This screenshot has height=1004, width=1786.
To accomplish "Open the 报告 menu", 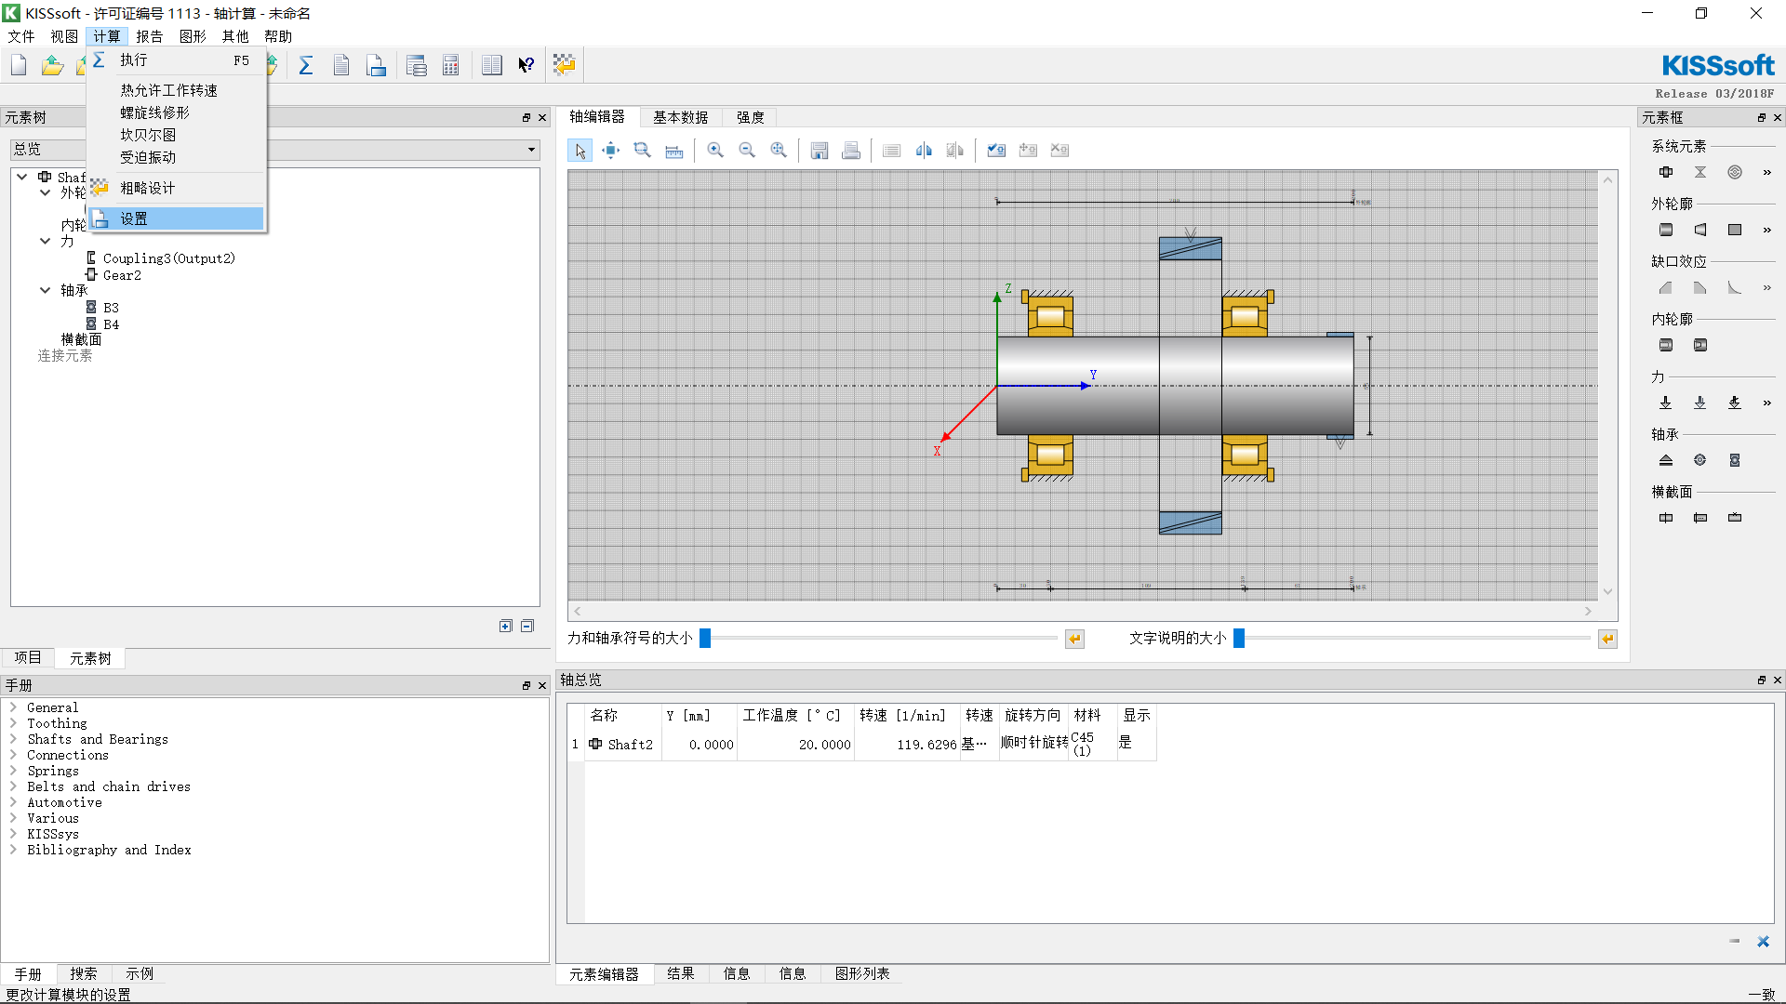I will [149, 36].
